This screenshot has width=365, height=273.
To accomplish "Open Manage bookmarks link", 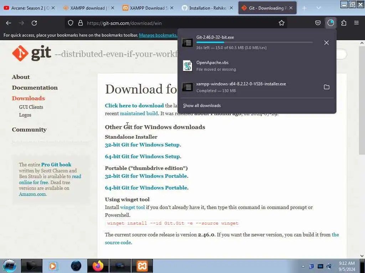I will pyautogui.click(x=158, y=35).
